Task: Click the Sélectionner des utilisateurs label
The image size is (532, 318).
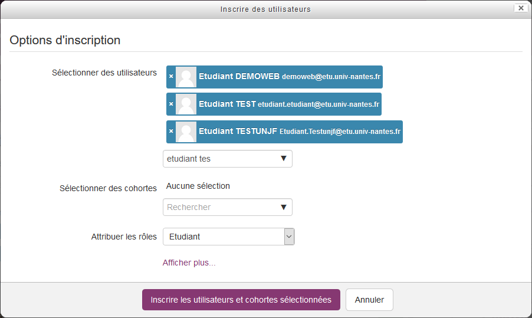Action: click(104, 73)
